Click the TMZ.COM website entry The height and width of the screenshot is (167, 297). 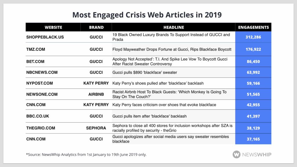[36, 49]
